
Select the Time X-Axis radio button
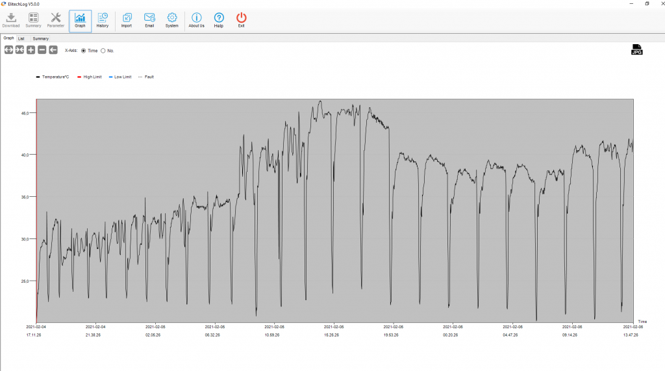(x=84, y=51)
